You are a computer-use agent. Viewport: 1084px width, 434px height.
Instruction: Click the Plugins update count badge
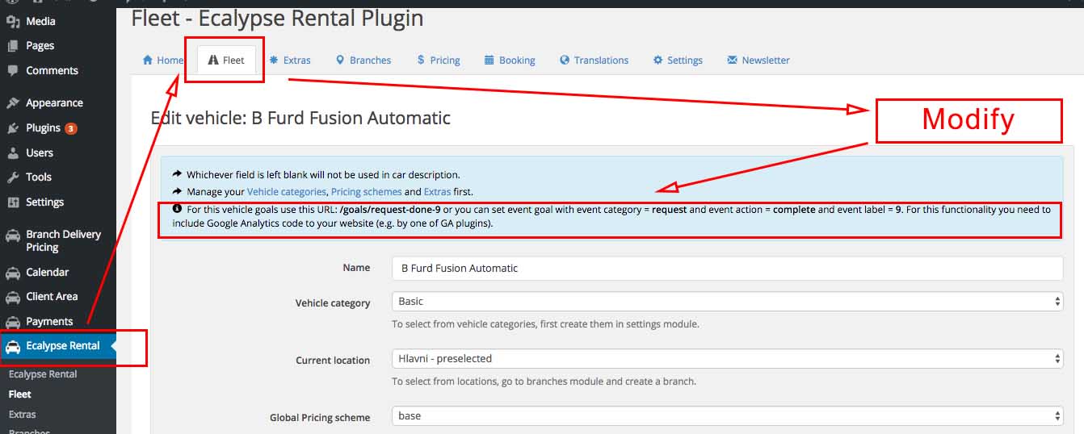coord(71,128)
